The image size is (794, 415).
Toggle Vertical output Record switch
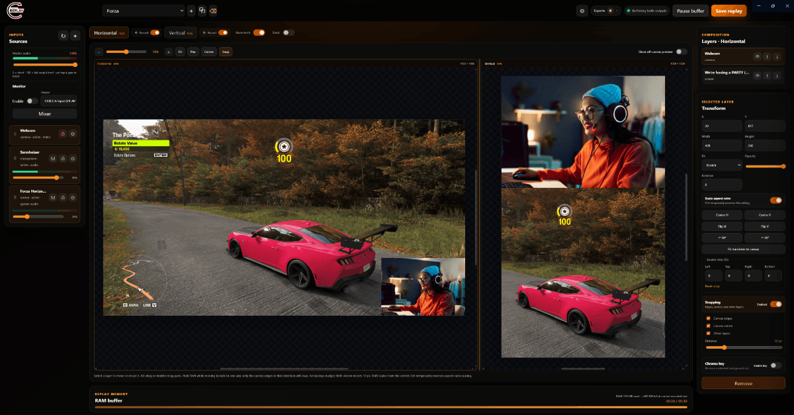[223, 32]
